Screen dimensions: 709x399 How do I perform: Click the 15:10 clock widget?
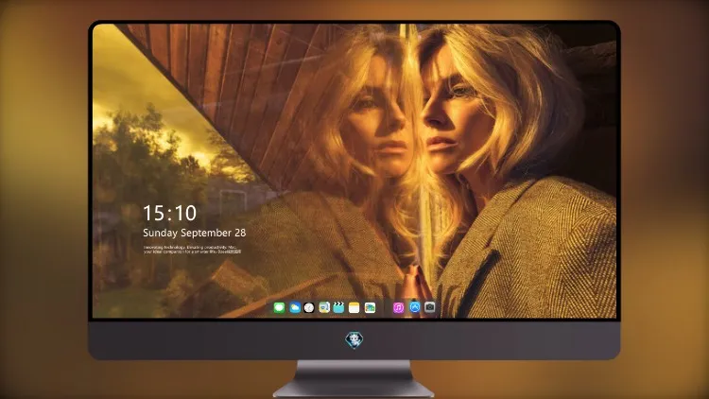coord(169,213)
